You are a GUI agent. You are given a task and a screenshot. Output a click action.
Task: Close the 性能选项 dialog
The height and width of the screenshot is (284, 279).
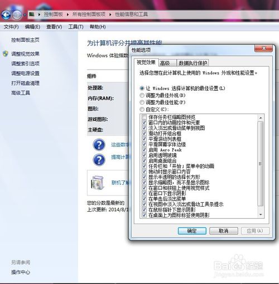click(x=263, y=48)
